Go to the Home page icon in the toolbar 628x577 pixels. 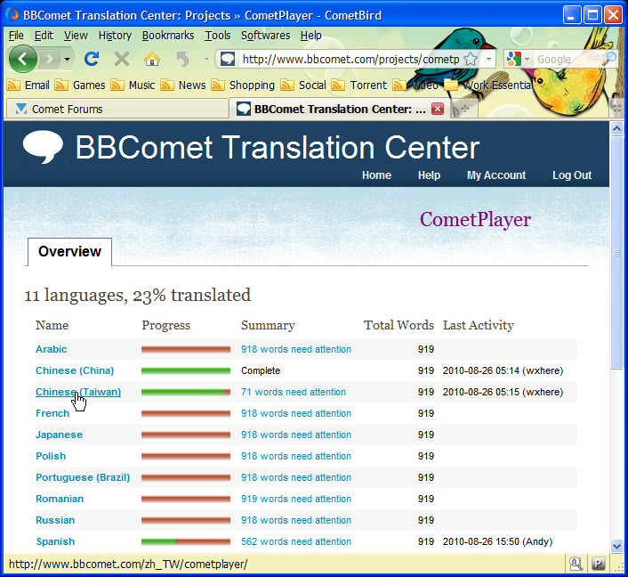point(152,60)
